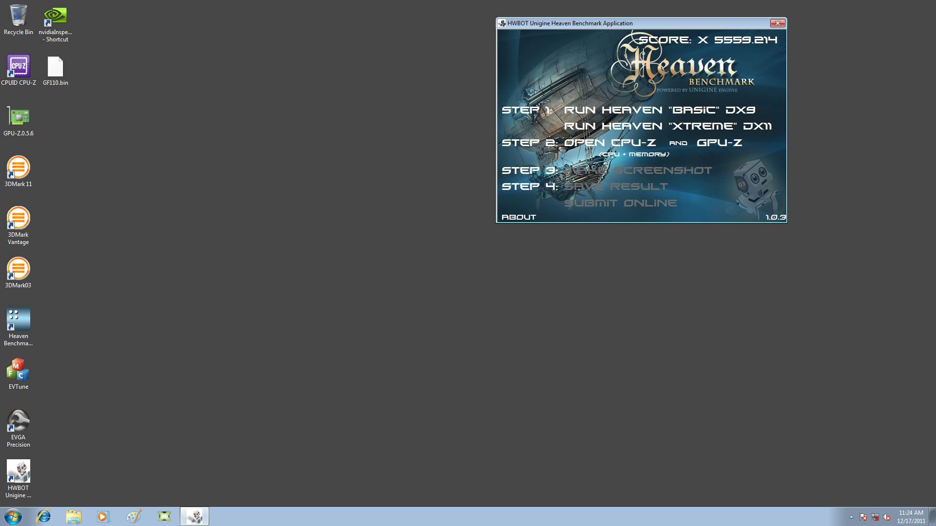Select HWBOT Heaven taskbar button
The height and width of the screenshot is (526, 936).
[x=195, y=516]
